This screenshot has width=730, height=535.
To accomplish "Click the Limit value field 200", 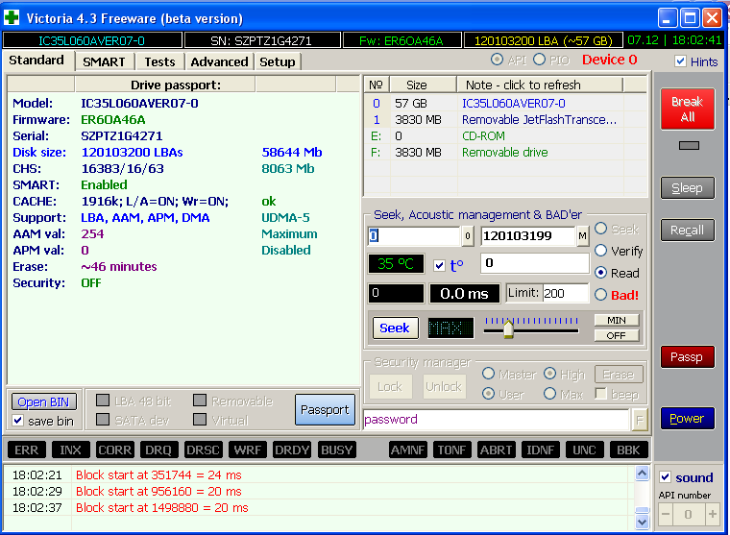I will pos(565,293).
